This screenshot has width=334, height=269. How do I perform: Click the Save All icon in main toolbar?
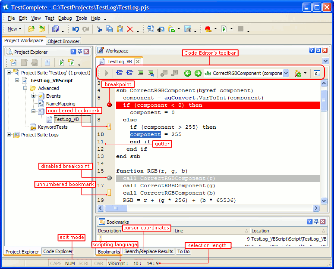[x=55, y=29]
